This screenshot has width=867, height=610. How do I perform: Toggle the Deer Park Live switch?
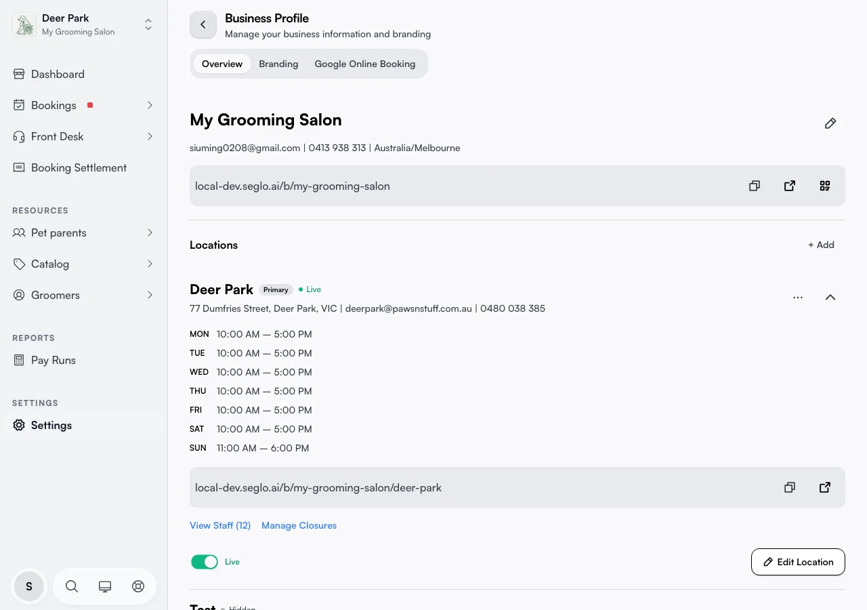(x=205, y=562)
